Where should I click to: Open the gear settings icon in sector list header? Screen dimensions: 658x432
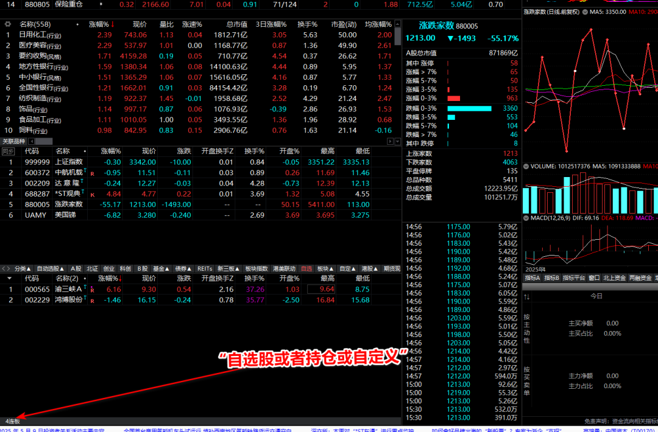7,24
